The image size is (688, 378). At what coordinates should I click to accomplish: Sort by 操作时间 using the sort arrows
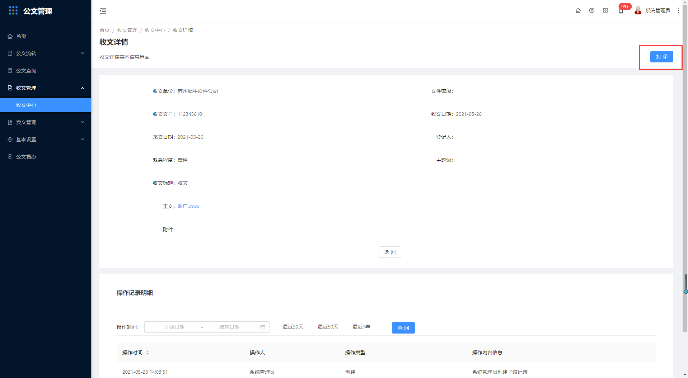pyautogui.click(x=148, y=353)
